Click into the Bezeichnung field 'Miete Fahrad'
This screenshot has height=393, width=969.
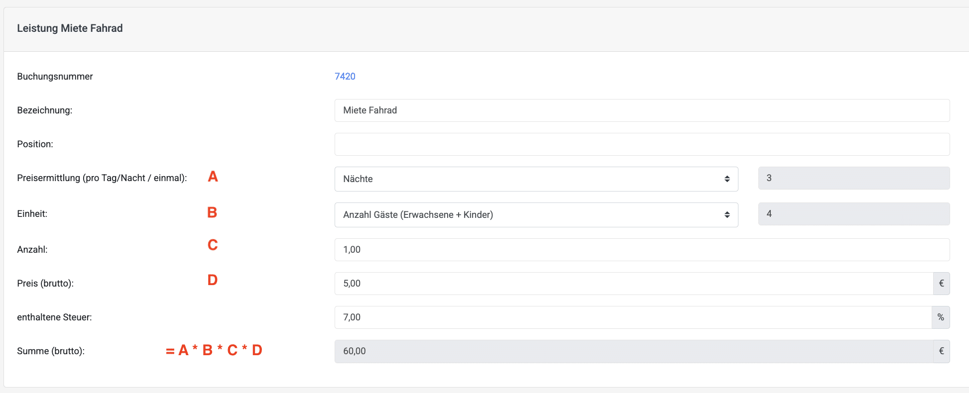[641, 110]
